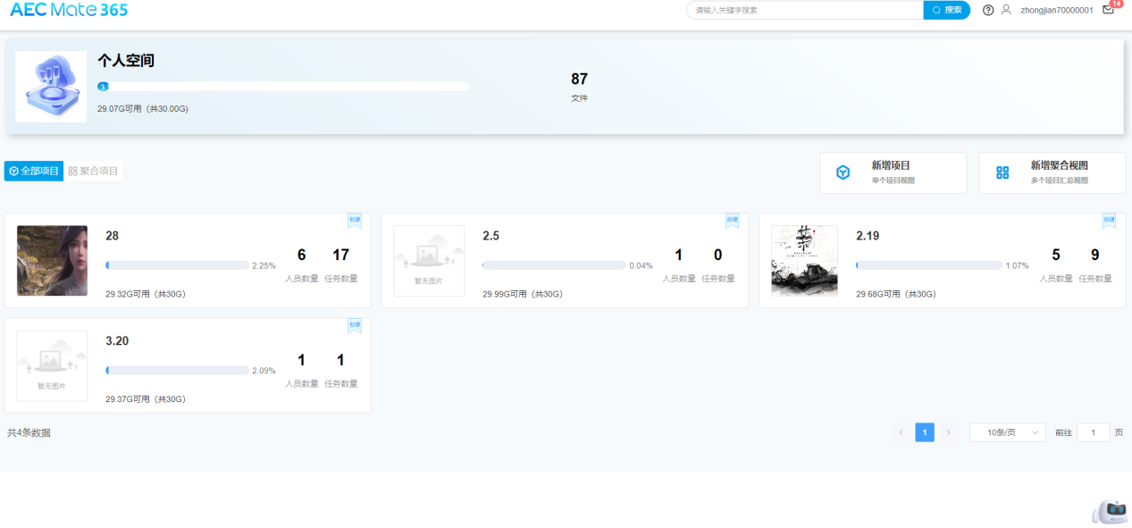Click the 新增项目 button

[x=893, y=172]
